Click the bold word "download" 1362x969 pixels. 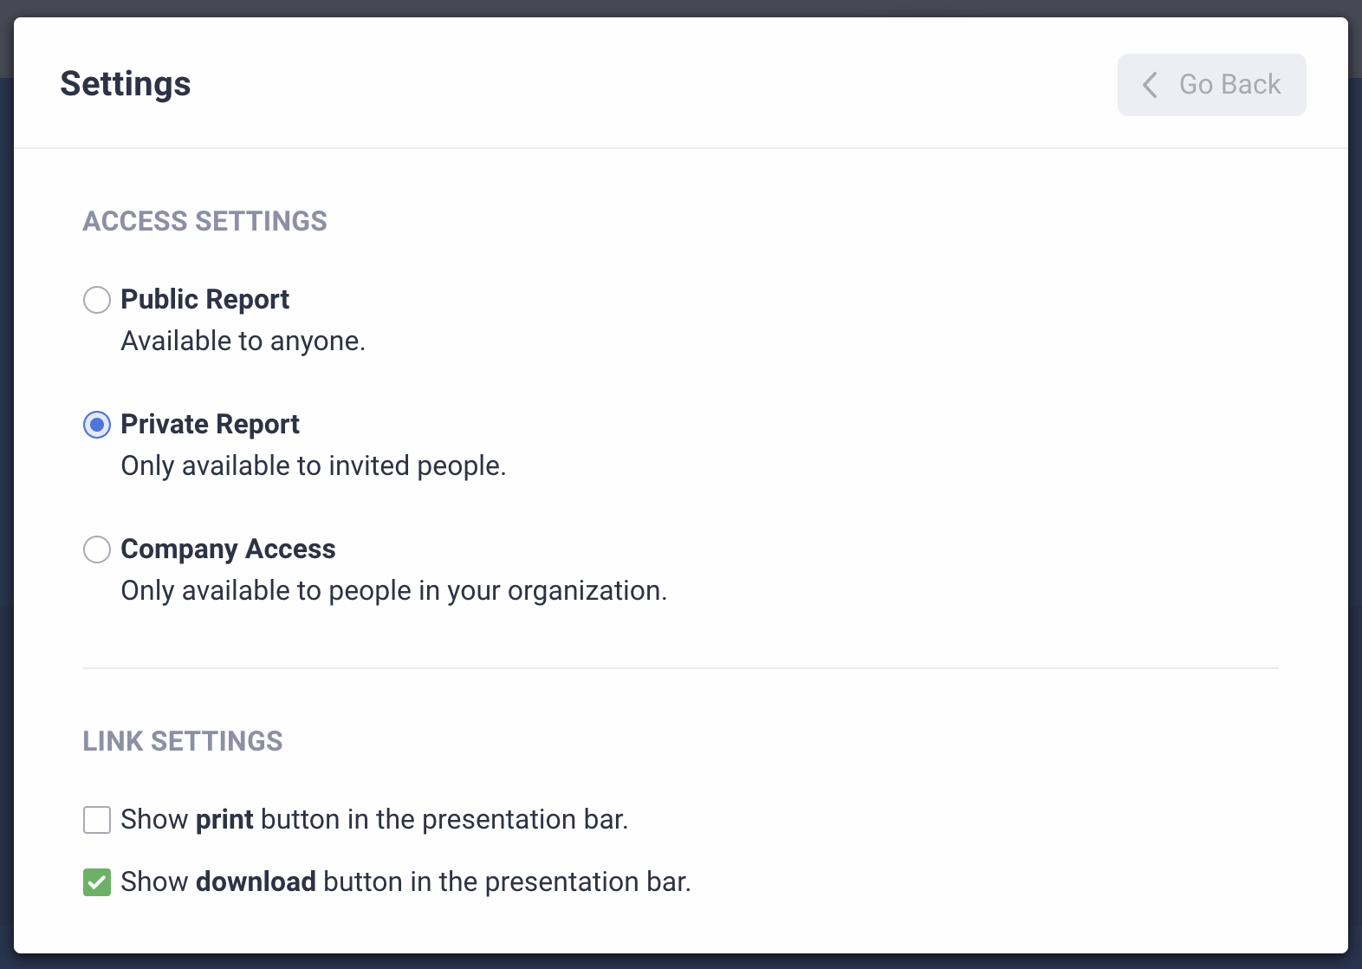tap(256, 881)
